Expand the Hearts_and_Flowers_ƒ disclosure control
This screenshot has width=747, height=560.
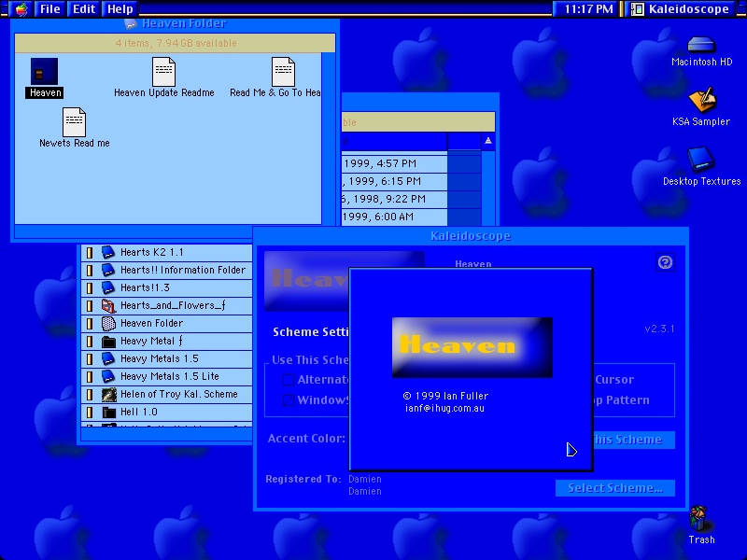tap(90, 305)
